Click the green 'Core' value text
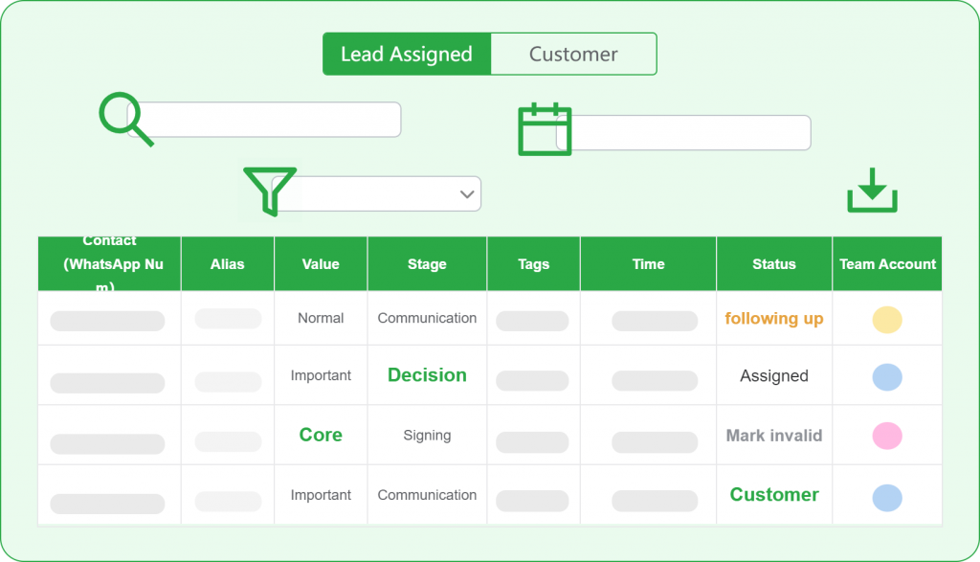 (x=321, y=435)
